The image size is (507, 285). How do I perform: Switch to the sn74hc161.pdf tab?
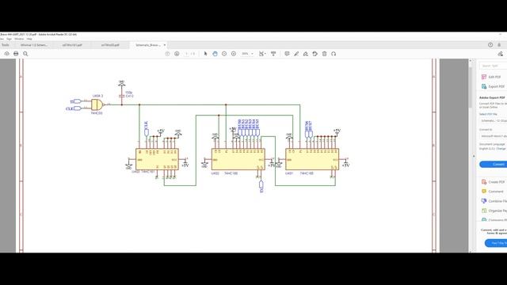(x=72, y=45)
